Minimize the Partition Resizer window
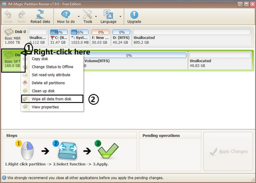The width and height of the screenshot is (256, 183). [x=240, y=4]
